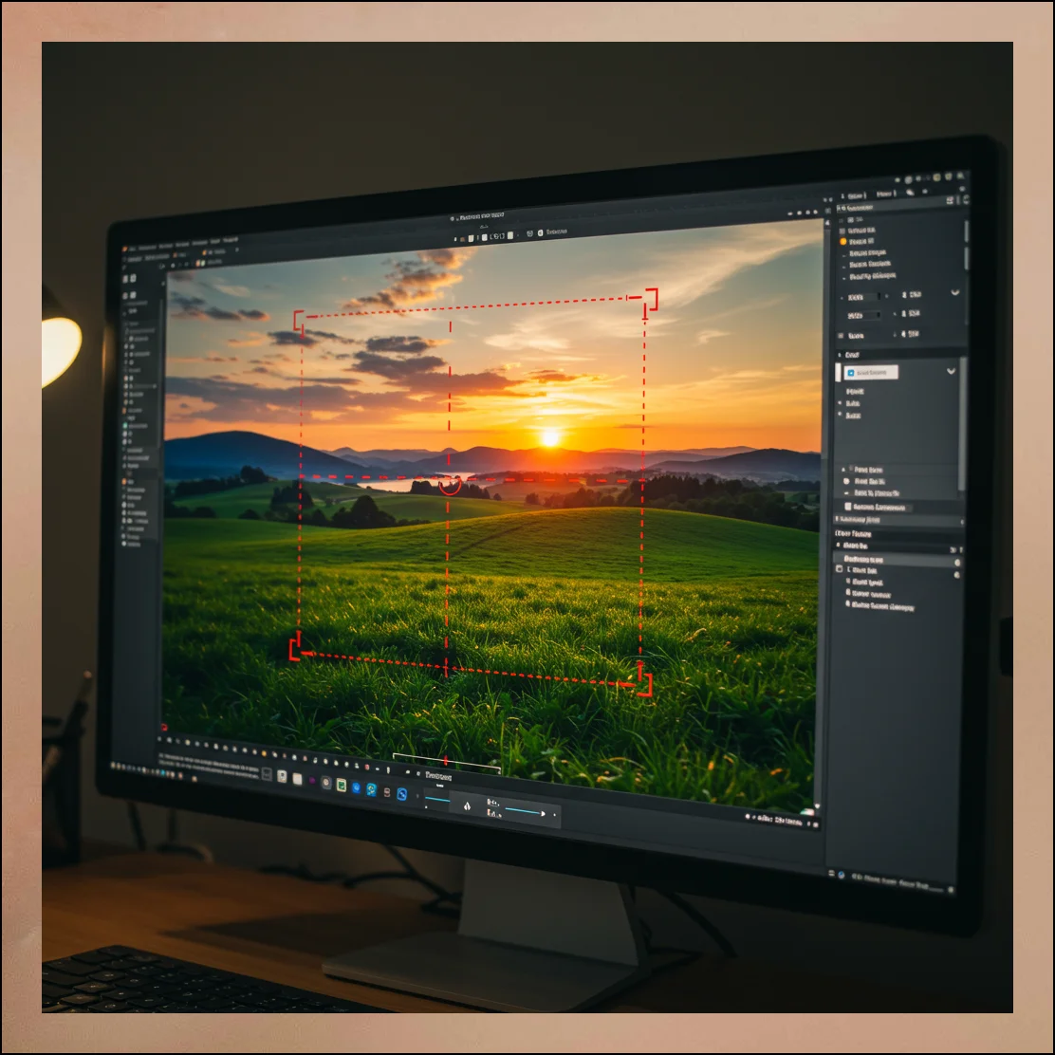
Task: Open the chevron dropdown beside the numeric value rows
Action: tap(954, 292)
